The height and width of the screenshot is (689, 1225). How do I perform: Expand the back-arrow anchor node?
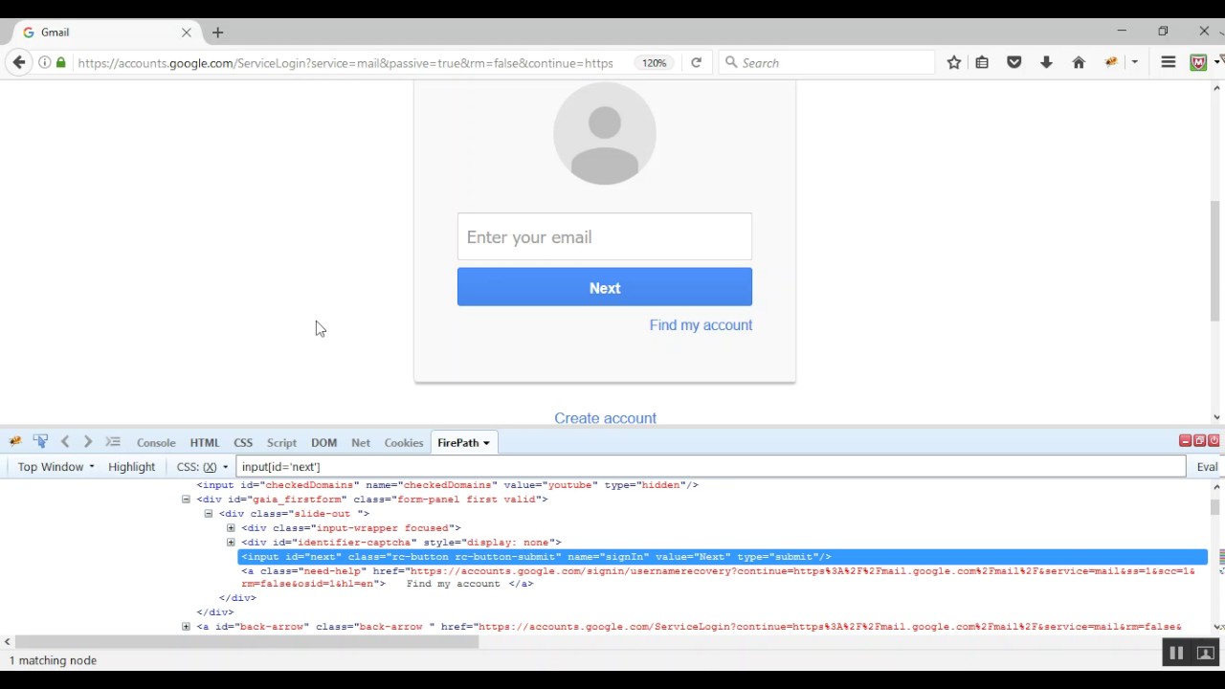[x=186, y=627]
